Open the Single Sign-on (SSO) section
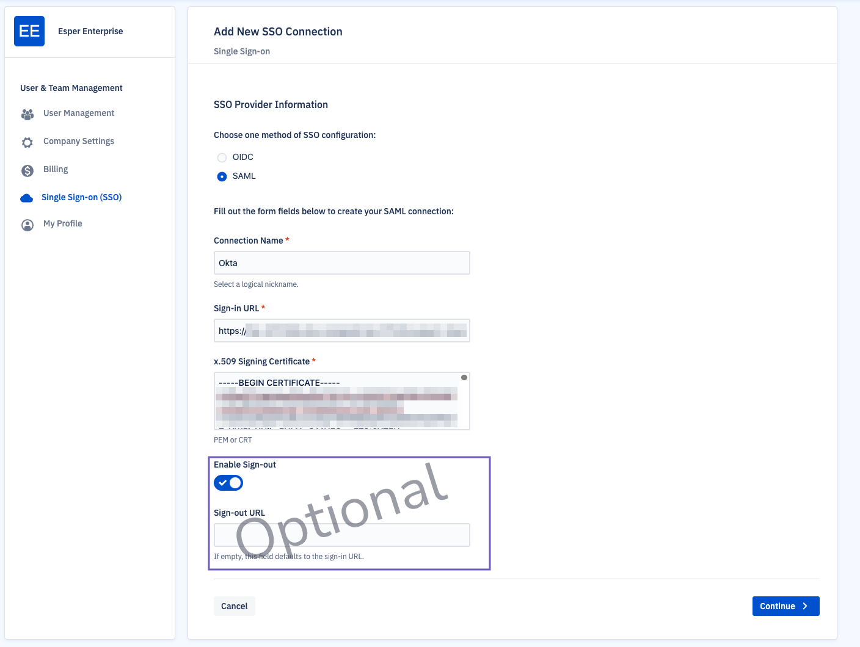The width and height of the screenshot is (860, 647). tap(81, 197)
